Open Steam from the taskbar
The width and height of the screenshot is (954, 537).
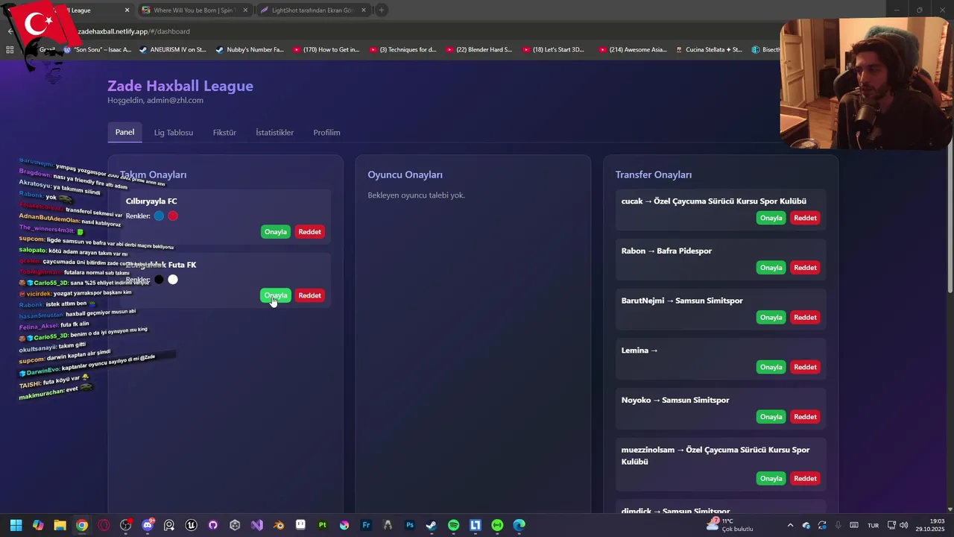(x=432, y=525)
